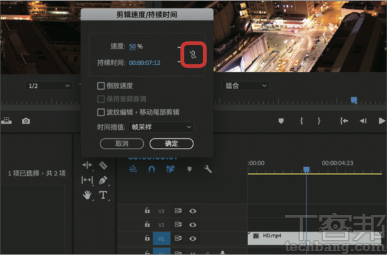Click the 00:00:04:23 timeline ruler label
Viewport: 387px width, 255px height.
coord(337,163)
